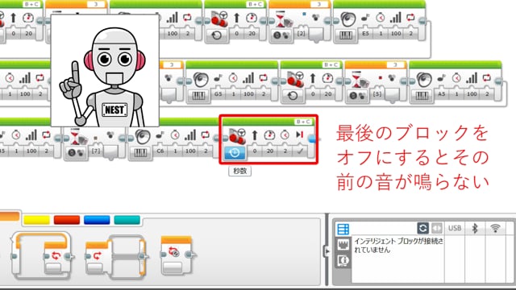This screenshot has width=516, height=290.
Task: Click the gray connect arrows button
Action: coord(437,228)
